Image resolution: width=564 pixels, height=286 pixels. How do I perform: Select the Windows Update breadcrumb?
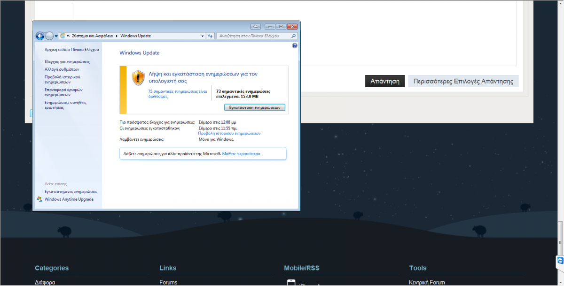(x=135, y=36)
